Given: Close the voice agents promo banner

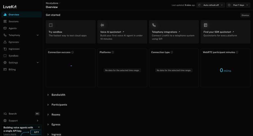Looking at the screenshot, I should click(39, 127).
